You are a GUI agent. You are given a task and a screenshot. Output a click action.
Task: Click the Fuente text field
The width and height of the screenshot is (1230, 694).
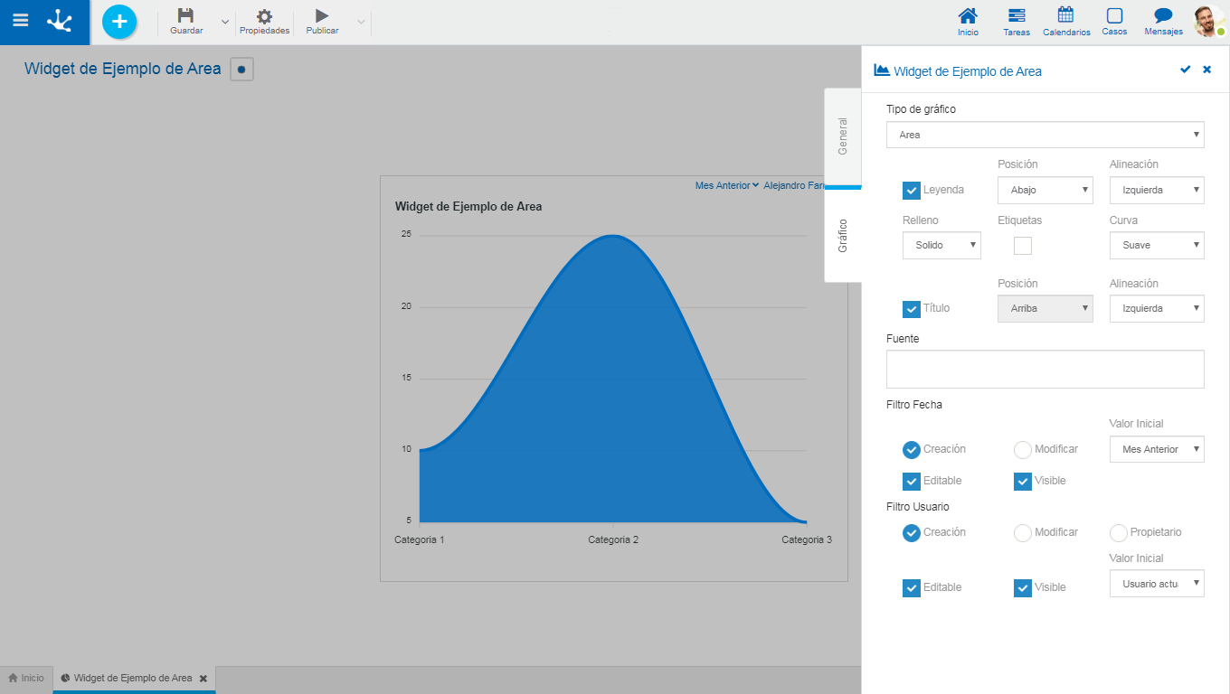1045,370
